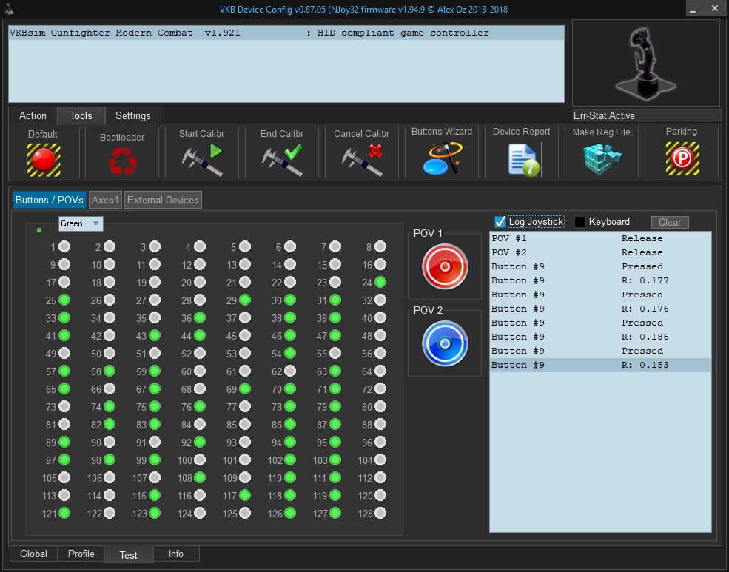Enable the Keyboard logging checkbox
The width and height of the screenshot is (729, 572).
click(x=580, y=222)
